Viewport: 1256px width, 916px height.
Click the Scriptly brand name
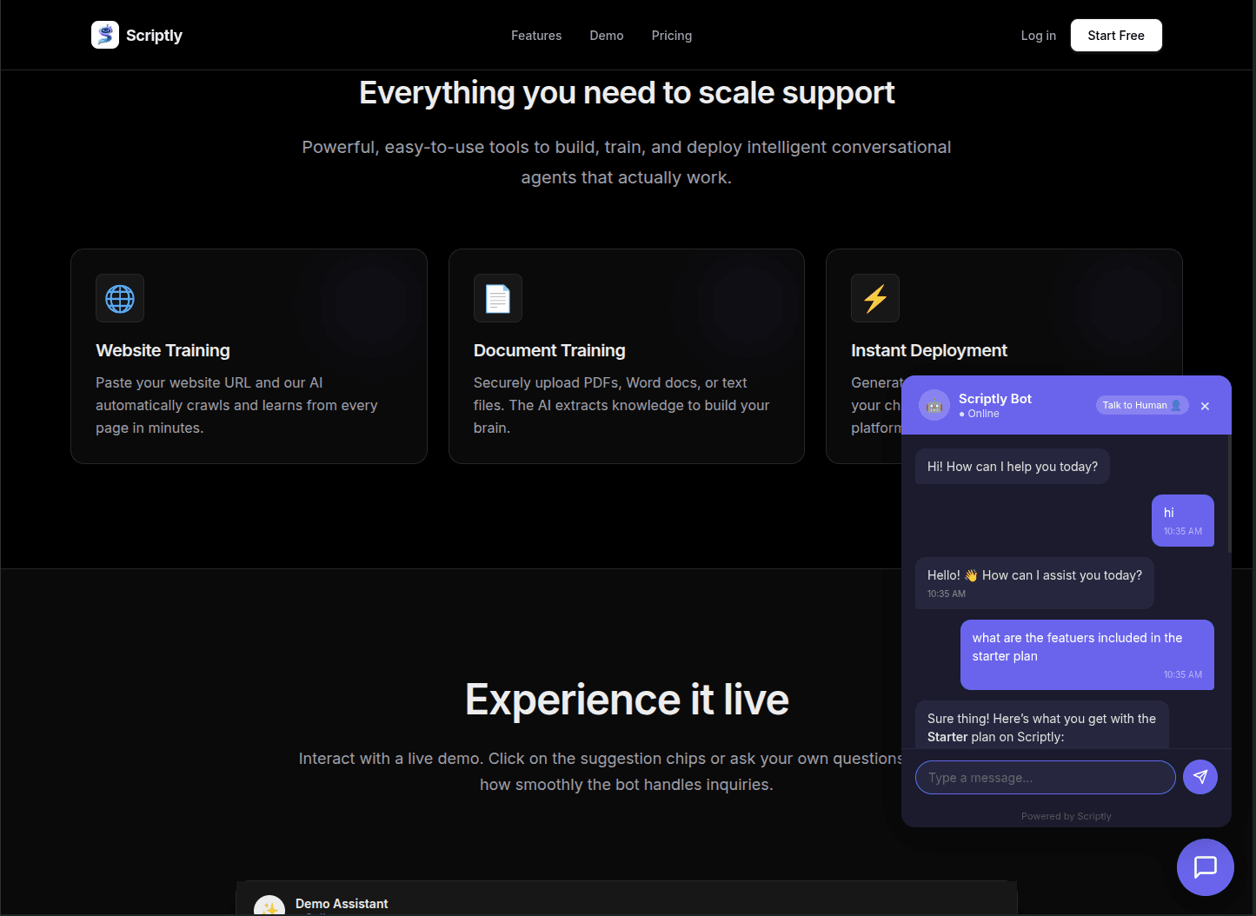coord(154,36)
